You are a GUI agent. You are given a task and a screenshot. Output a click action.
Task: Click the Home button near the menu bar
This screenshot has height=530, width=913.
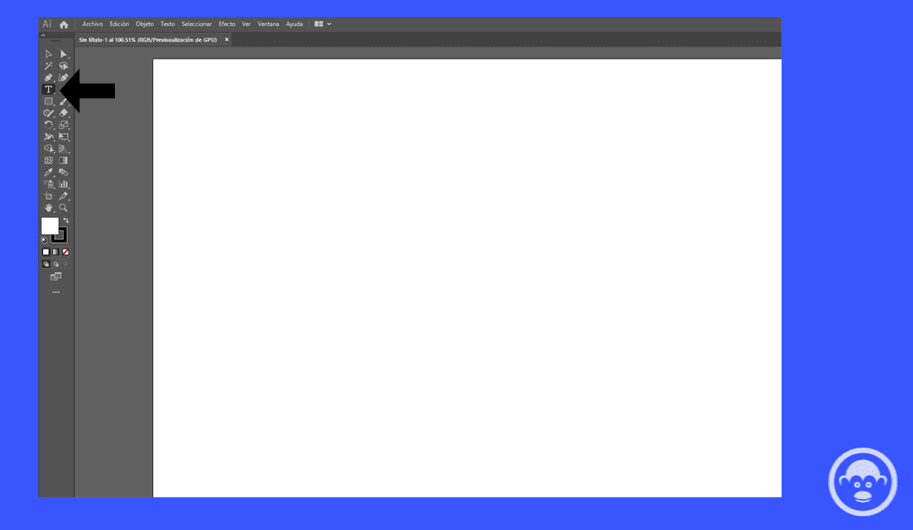[63, 24]
